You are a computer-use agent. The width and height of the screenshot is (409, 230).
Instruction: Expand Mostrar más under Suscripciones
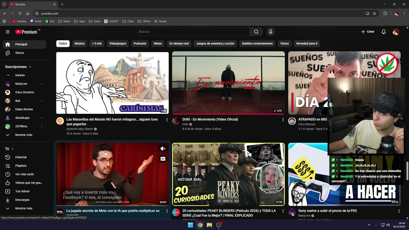(x=24, y=135)
